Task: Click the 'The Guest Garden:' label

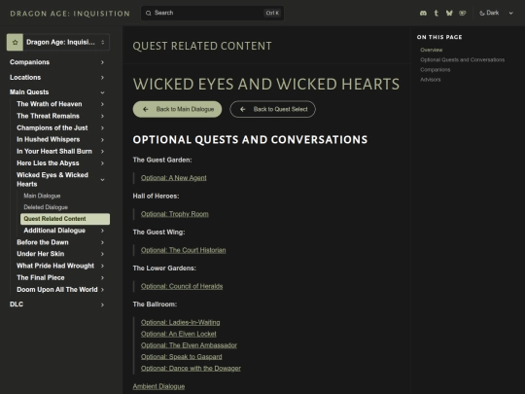Action: coord(162,161)
